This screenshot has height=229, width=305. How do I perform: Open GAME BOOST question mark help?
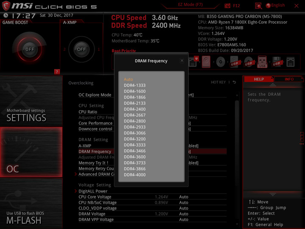pos(57,72)
